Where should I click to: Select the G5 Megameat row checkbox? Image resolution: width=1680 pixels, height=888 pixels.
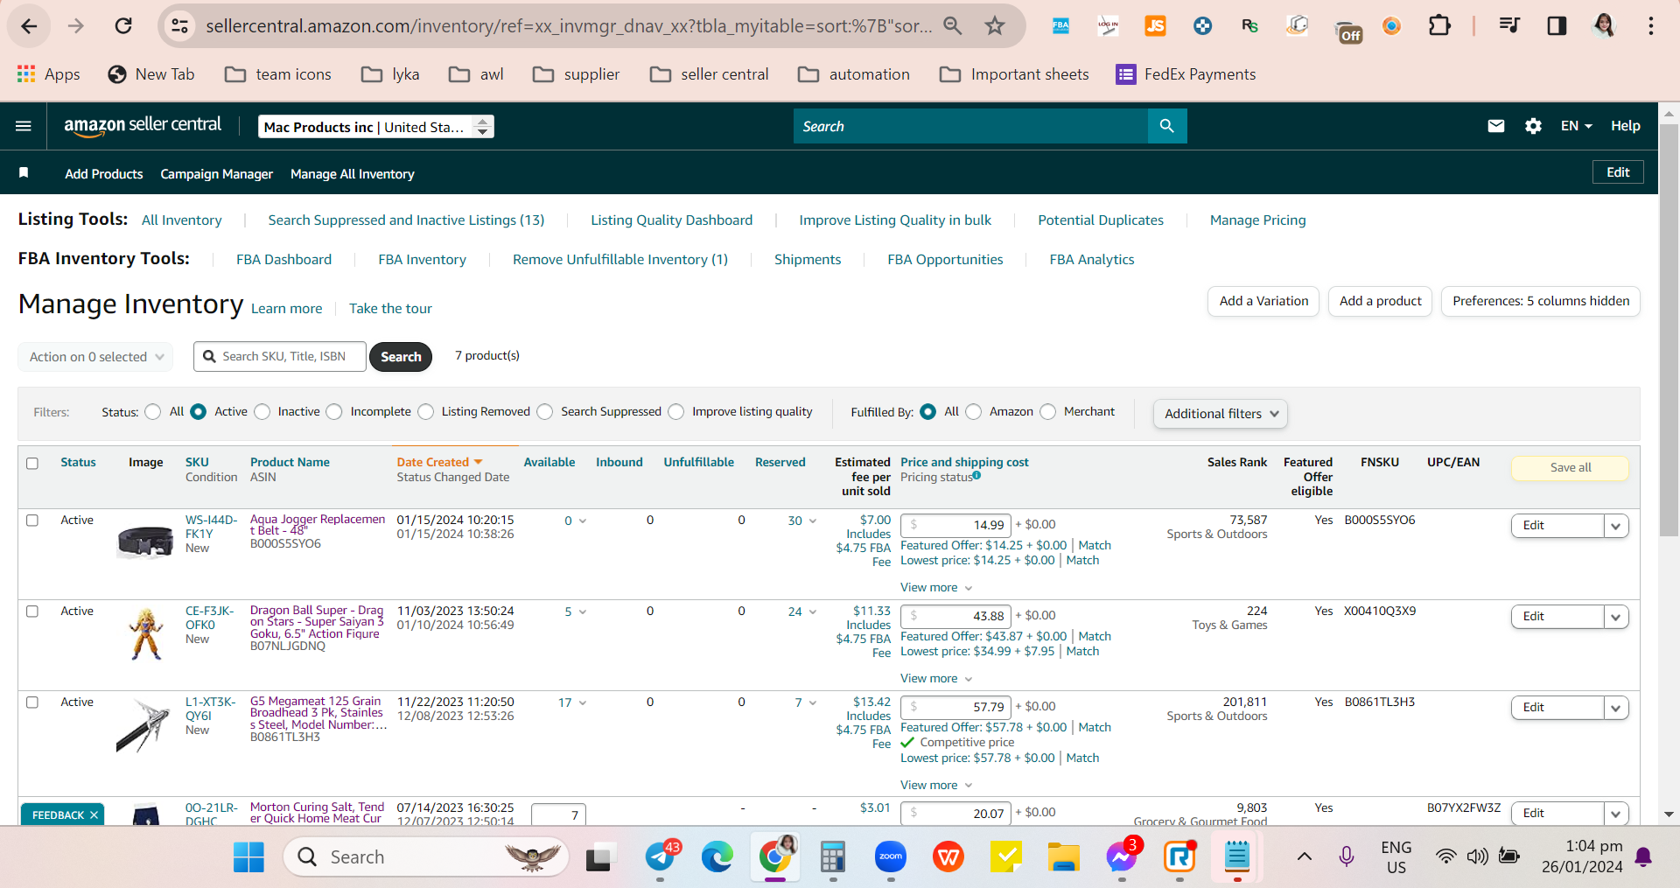(32, 703)
